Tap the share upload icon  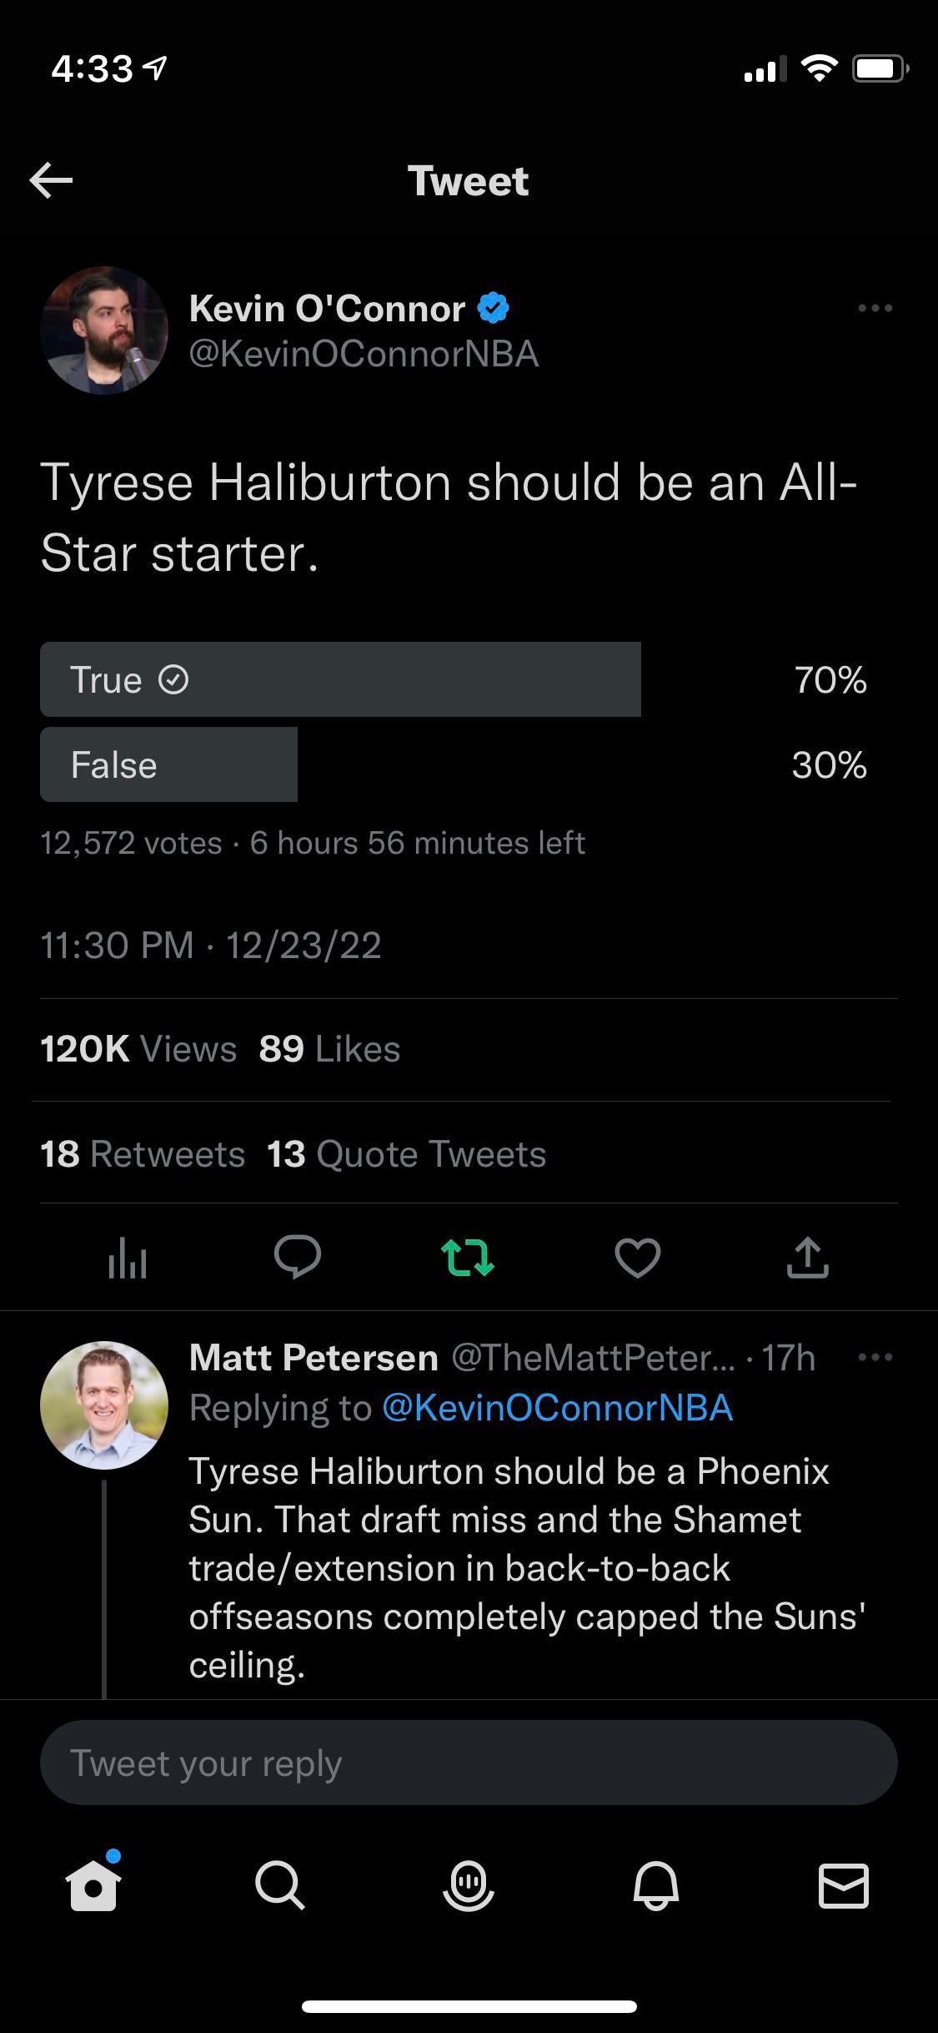pos(807,1258)
